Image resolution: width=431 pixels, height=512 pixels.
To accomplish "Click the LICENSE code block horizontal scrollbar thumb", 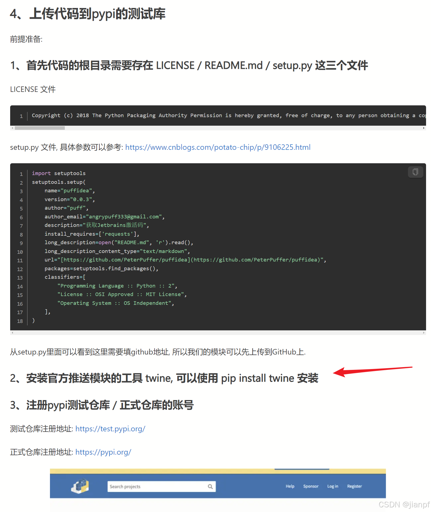I will (x=40, y=128).
